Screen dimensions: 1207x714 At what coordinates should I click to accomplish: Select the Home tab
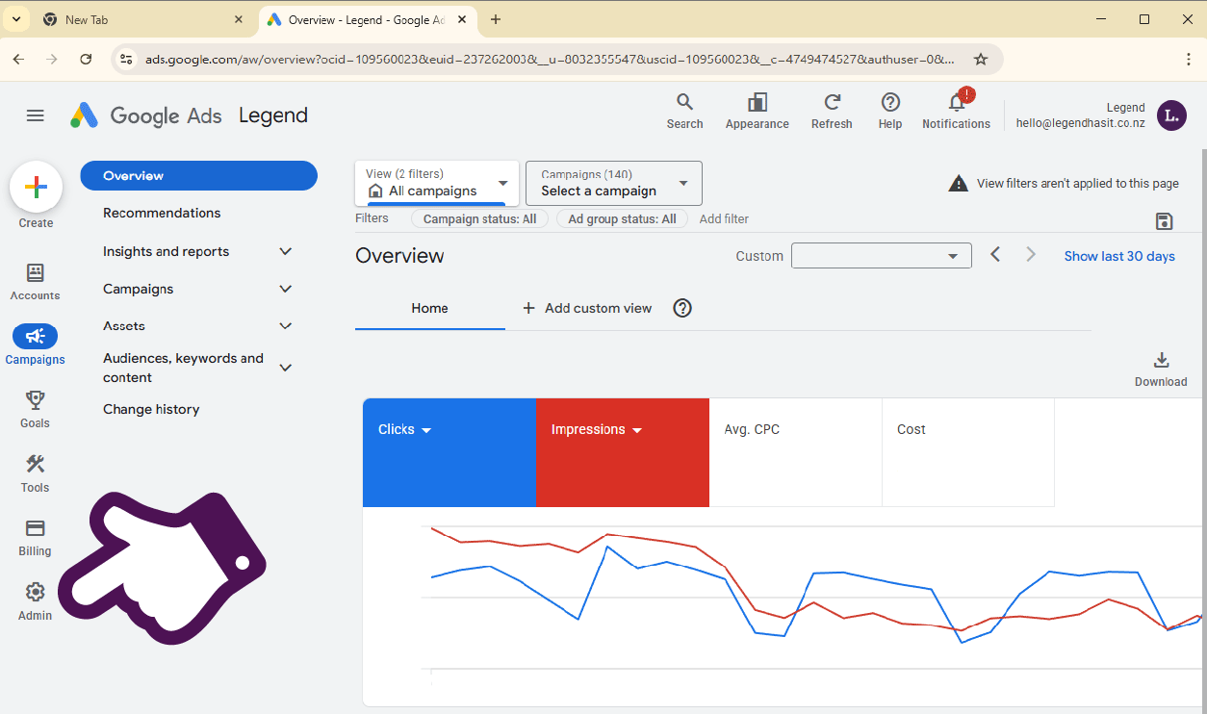[429, 308]
